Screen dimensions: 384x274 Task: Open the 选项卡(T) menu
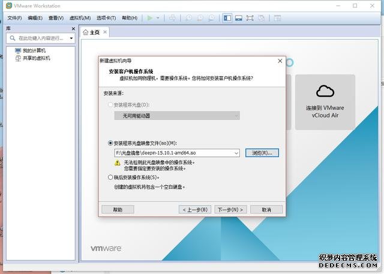tap(106, 18)
